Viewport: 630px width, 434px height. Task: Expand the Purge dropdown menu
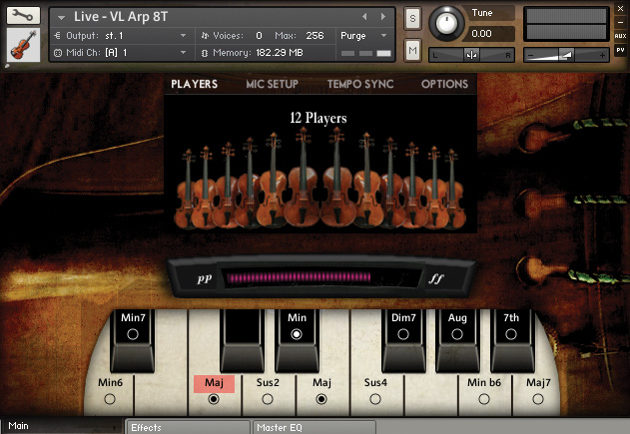click(x=360, y=35)
